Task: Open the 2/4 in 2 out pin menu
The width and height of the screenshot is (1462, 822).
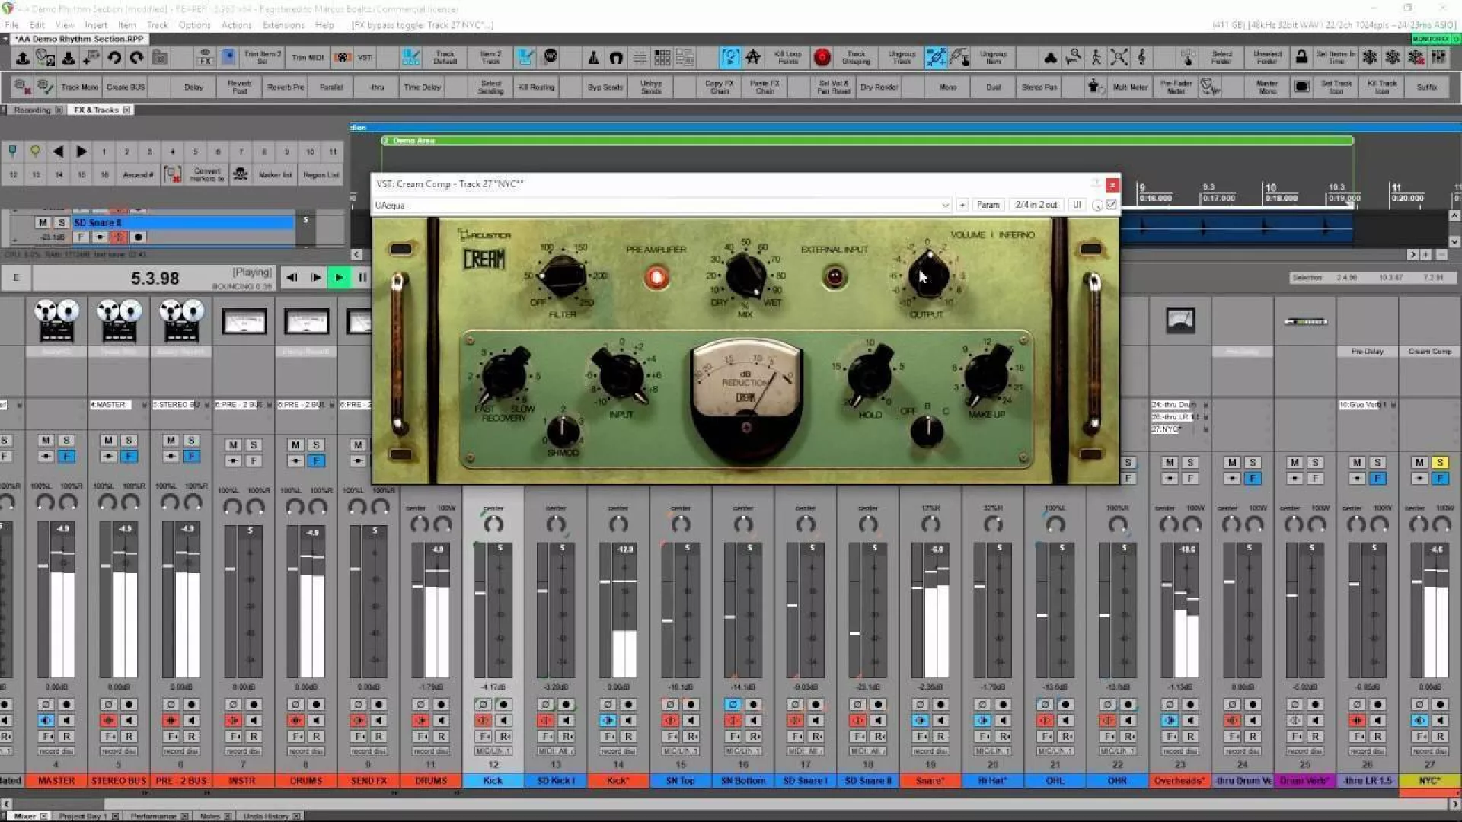Action: (1036, 205)
